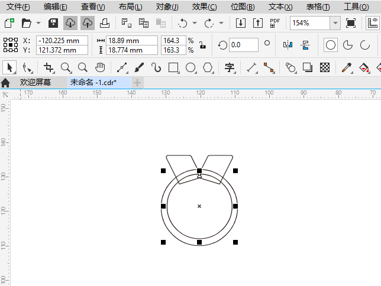Edit vertical scale 163.3 percent field

click(x=173, y=50)
